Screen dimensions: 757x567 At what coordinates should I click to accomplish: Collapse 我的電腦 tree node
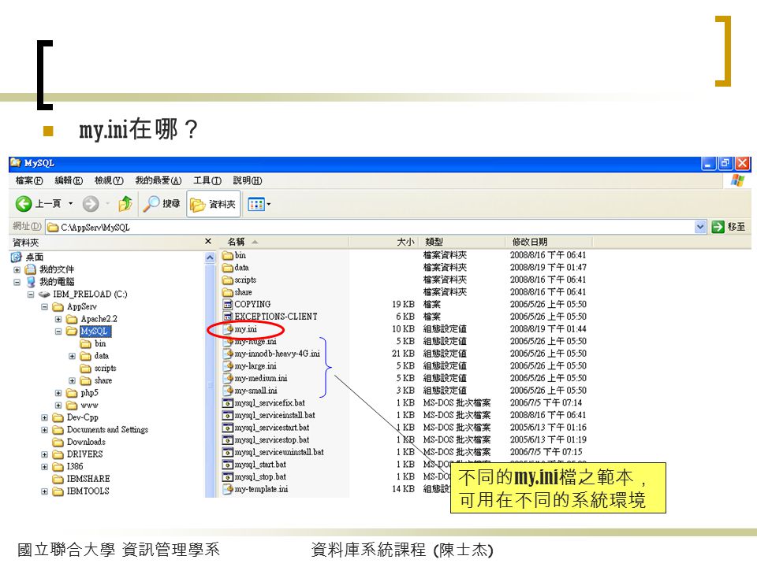(x=17, y=282)
